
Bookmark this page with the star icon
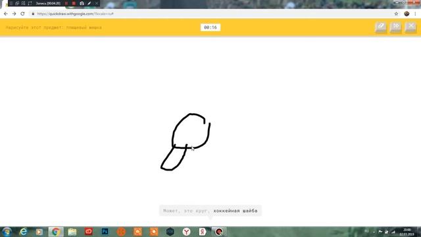click(396, 14)
